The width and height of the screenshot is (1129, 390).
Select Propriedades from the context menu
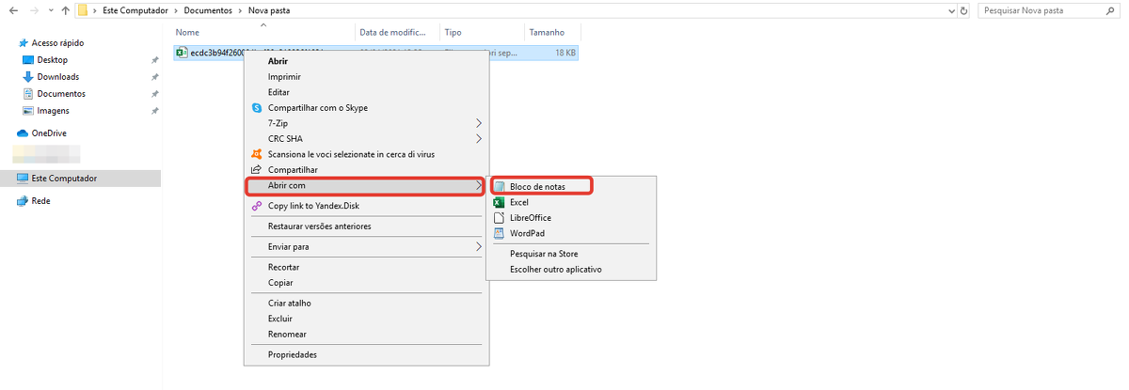(x=292, y=355)
